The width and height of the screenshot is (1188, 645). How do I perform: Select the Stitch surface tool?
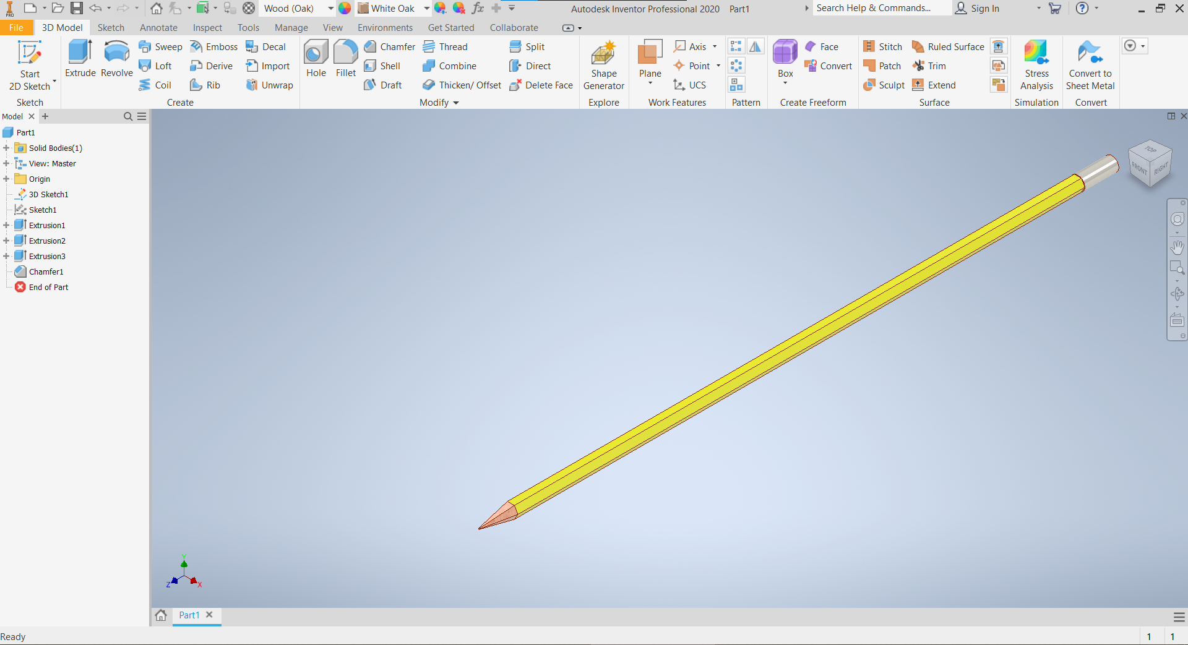tap(883, 47)
